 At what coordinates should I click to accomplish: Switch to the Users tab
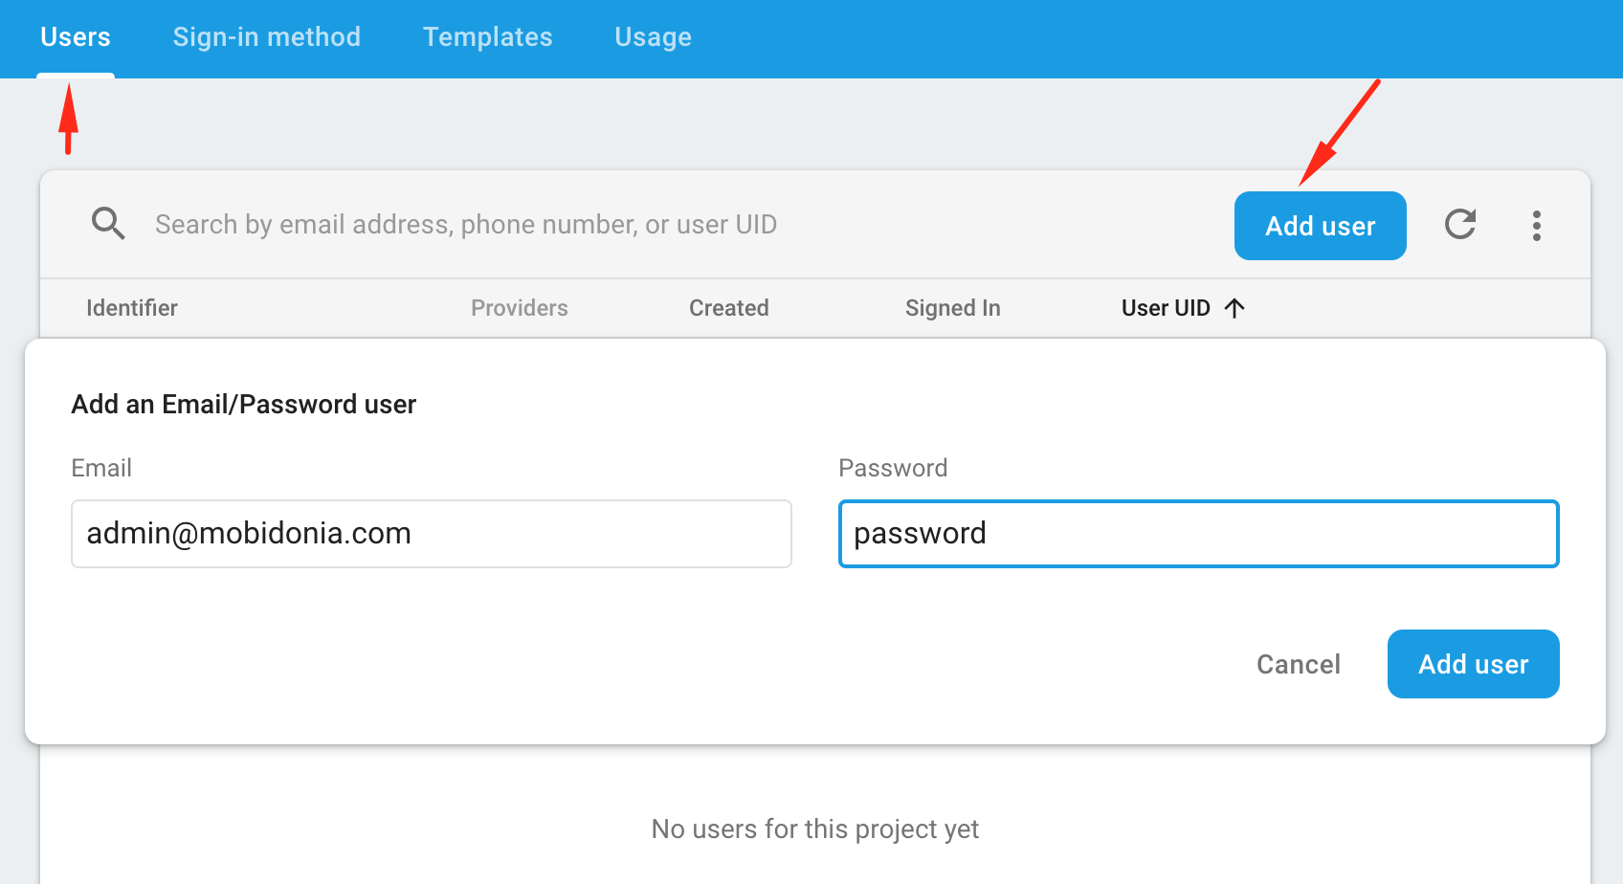76,37
